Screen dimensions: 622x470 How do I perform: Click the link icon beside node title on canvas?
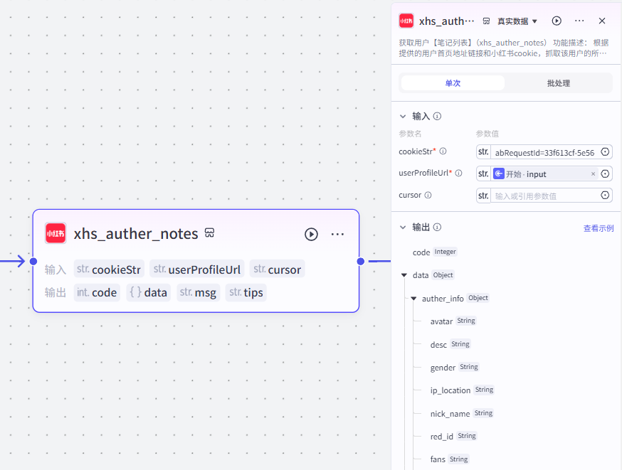point(209,233)
